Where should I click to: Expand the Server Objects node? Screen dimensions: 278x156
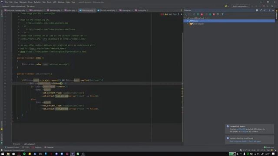point(188,24)
